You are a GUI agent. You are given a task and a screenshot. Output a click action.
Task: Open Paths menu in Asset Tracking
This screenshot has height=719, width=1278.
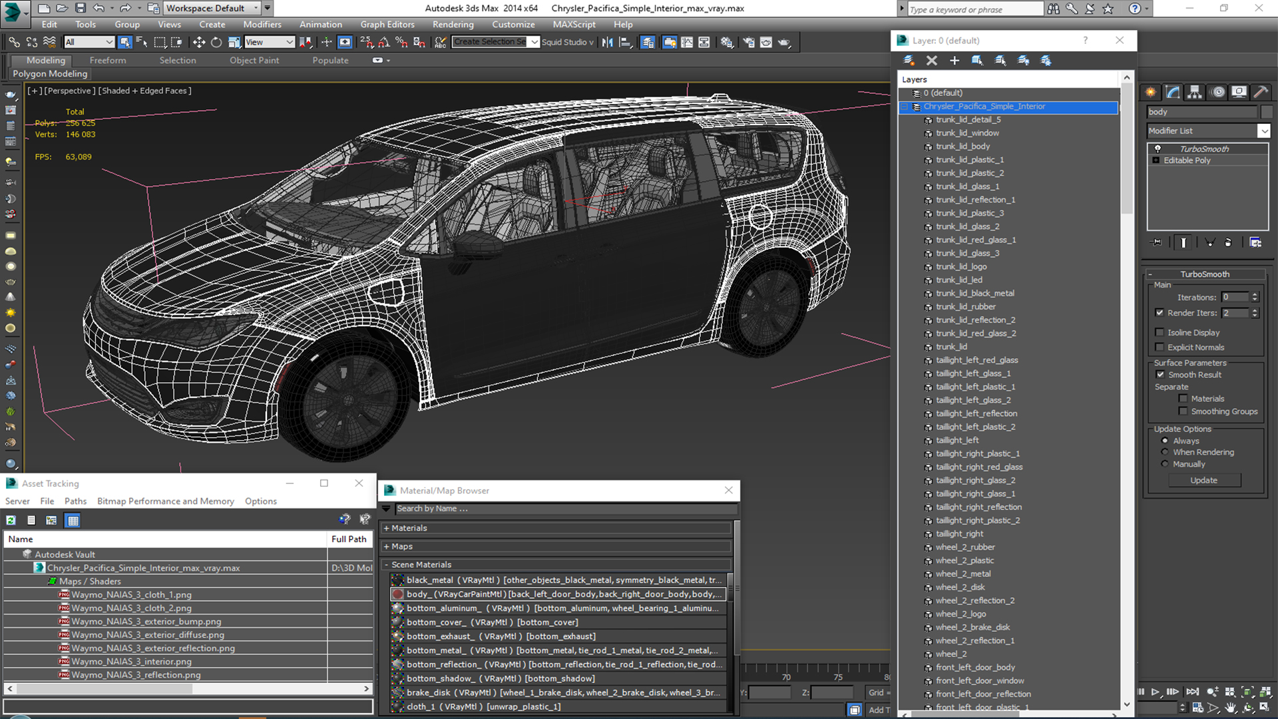tap(75, 501)
